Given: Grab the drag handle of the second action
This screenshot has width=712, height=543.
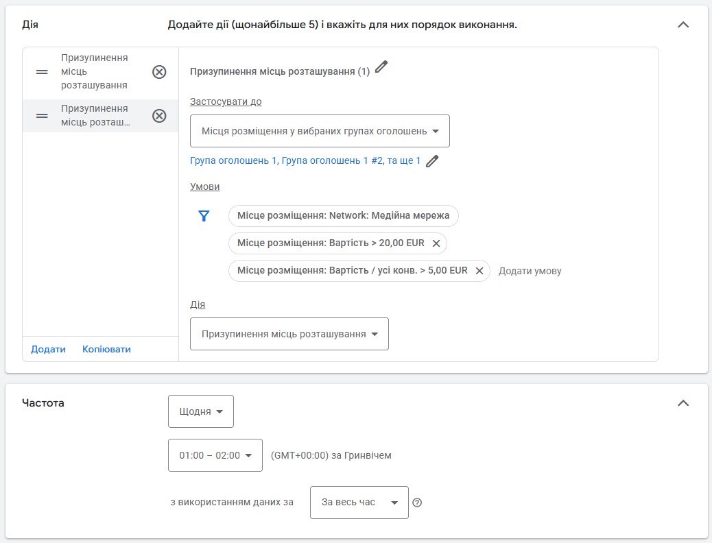Looking at the screenshot, I should [x=42, y=116].
